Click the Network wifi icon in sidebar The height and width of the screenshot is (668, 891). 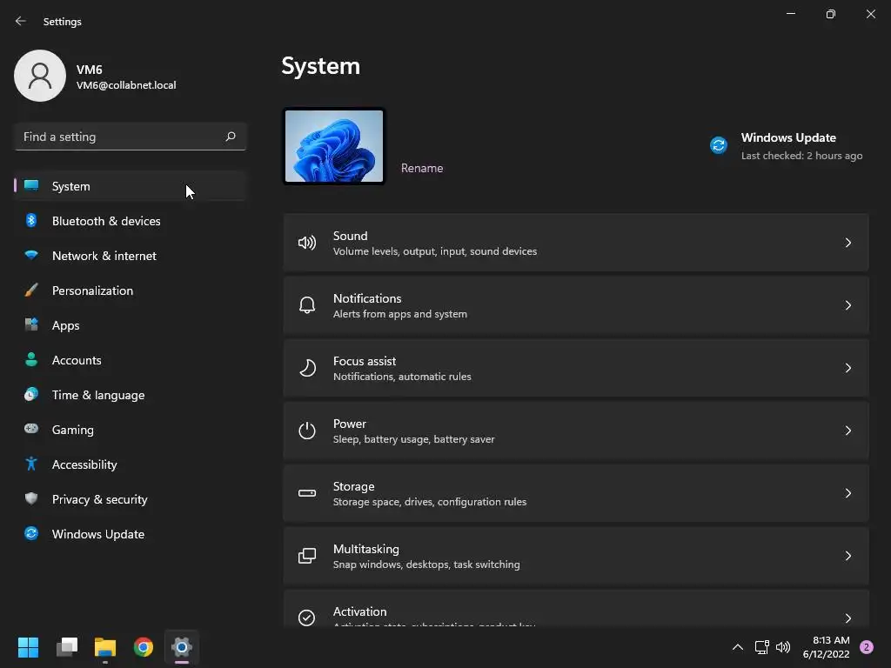(31, 255)
